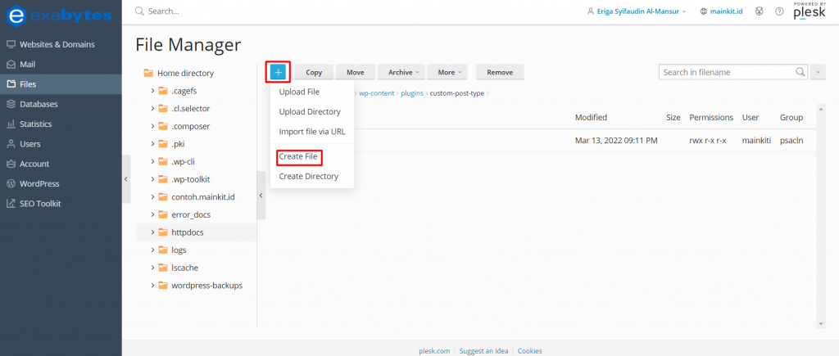Click the Home directory folder icon
This screenshot has height=356, width=839.
(149, 73)
